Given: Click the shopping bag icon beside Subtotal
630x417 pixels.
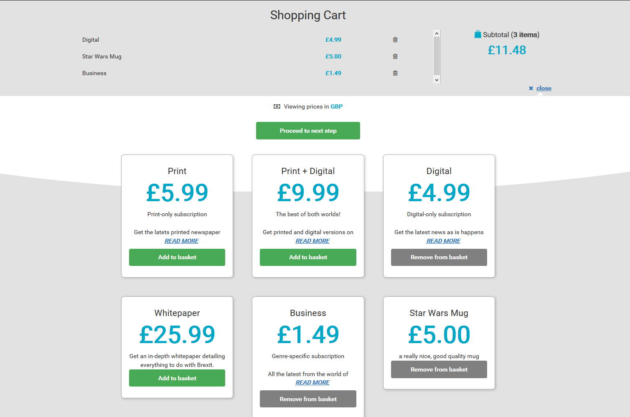Looking at the screenshot, I should 478,34.
